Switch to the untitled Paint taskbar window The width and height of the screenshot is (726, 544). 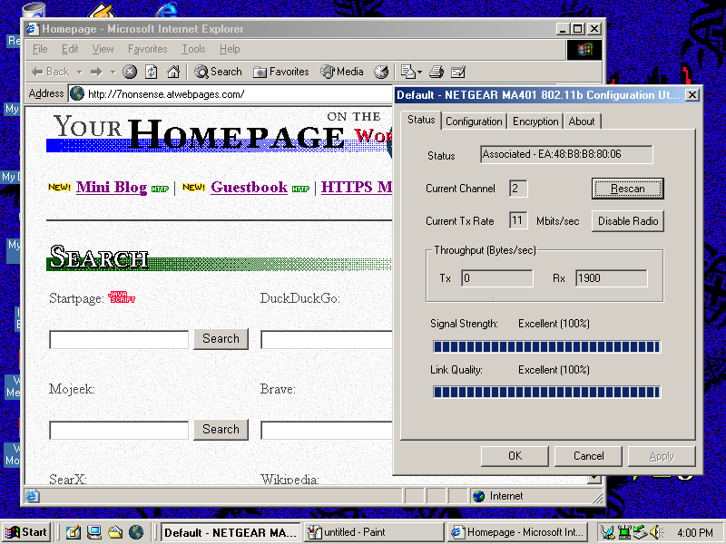(x=373, y=531)
